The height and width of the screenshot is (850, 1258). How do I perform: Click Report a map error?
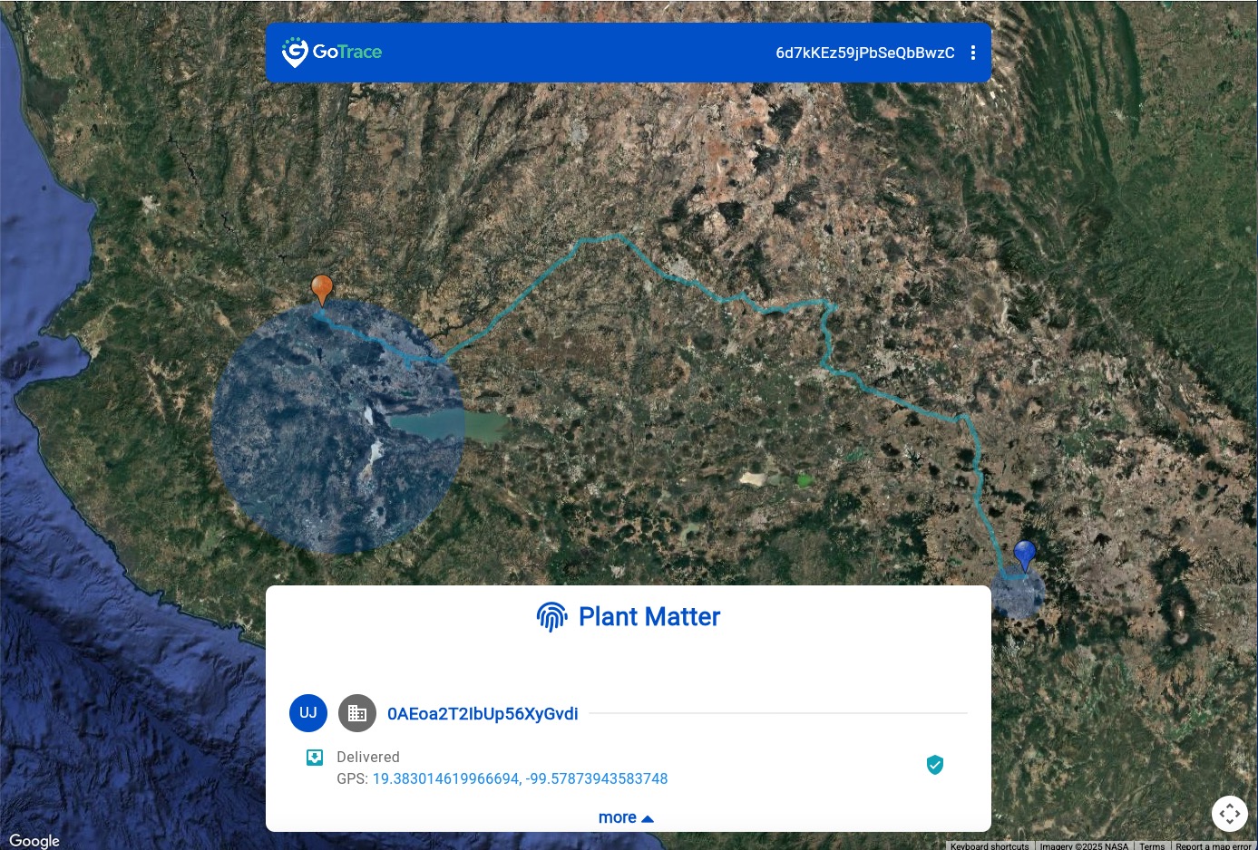pos(1214,845)
